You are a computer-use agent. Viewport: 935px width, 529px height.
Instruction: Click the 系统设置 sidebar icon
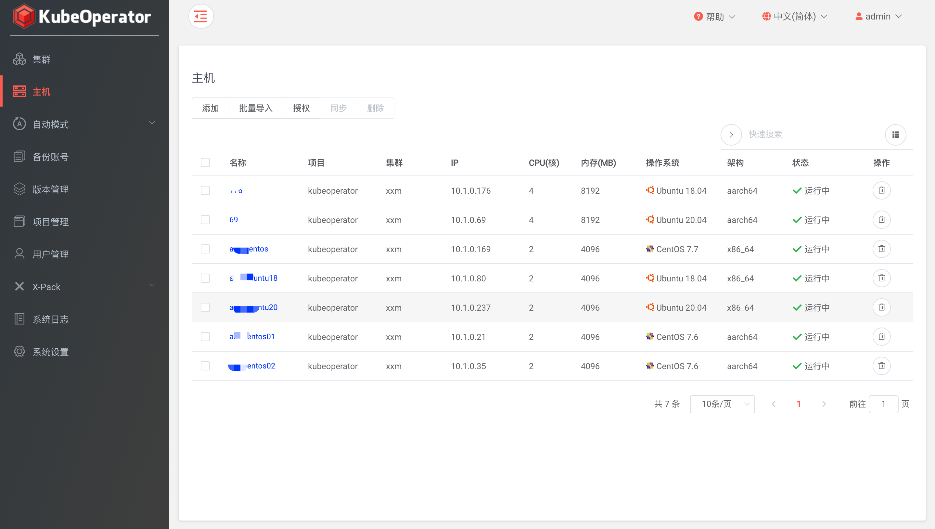tap(19, 351)
